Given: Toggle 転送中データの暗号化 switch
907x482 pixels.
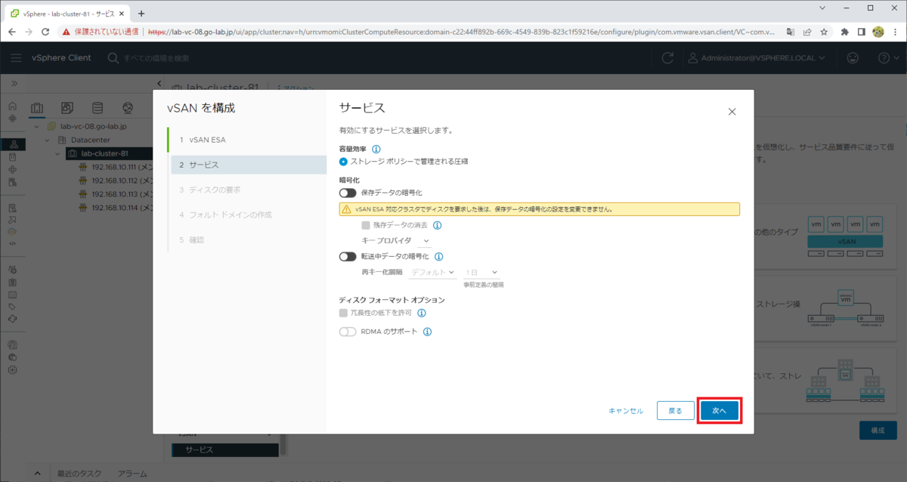Looking at the screenshot, I should tap(348, 257).
